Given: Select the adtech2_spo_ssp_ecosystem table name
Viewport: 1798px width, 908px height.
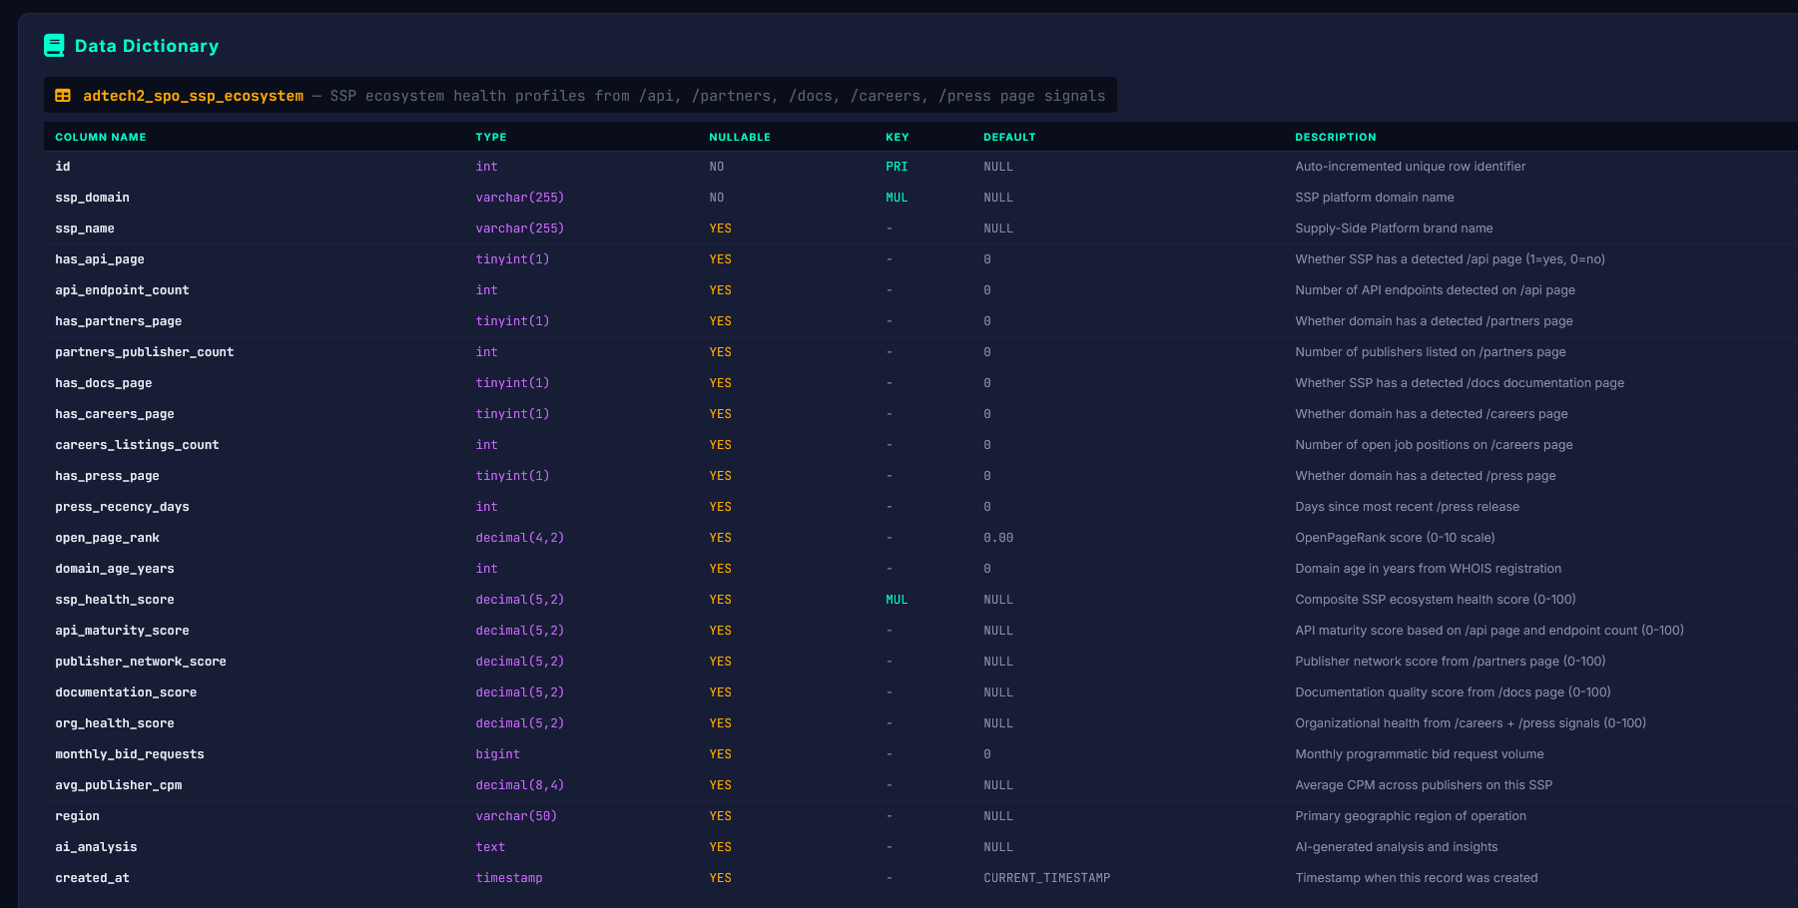Looking at the screenshot, I should [193, 96].
